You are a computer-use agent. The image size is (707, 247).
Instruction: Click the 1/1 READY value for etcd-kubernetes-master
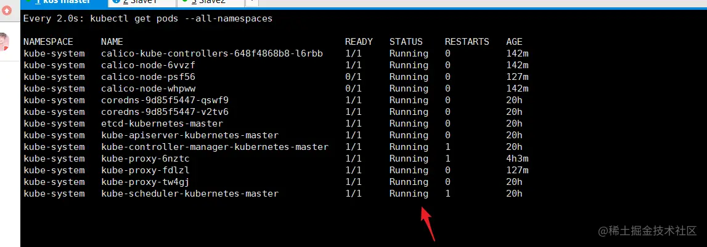(353, 123)
